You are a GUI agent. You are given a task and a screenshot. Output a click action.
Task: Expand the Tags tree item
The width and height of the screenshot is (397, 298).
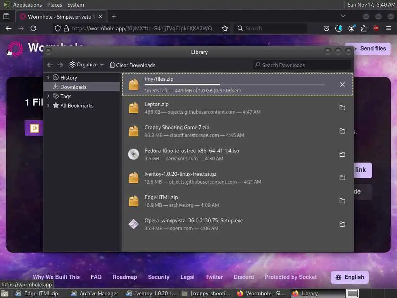[x=48, y=96]
